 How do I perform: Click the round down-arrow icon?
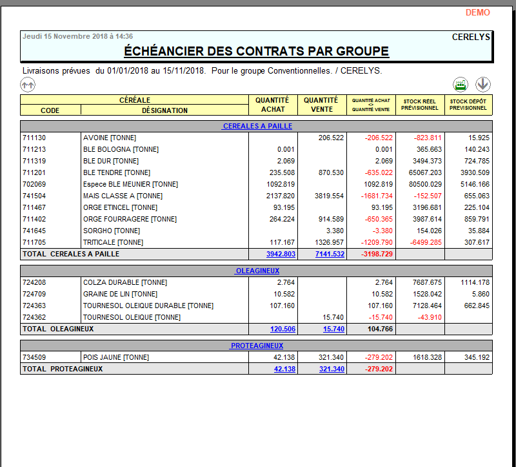click(483, 84)
